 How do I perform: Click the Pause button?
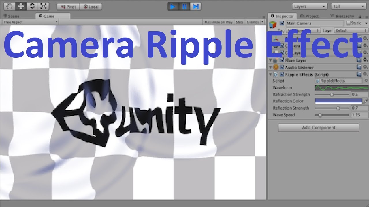pyautogui.click(x=184, y=6)
